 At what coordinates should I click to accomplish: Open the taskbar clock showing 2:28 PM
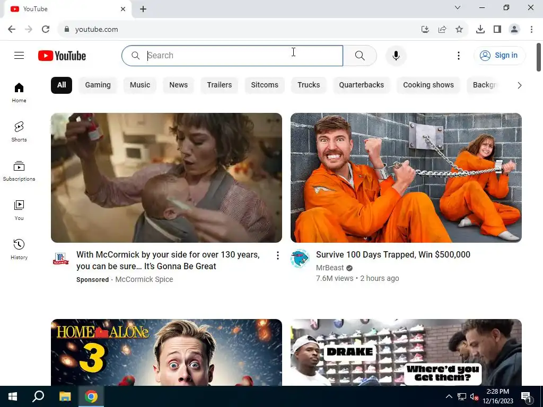[497, 396]
